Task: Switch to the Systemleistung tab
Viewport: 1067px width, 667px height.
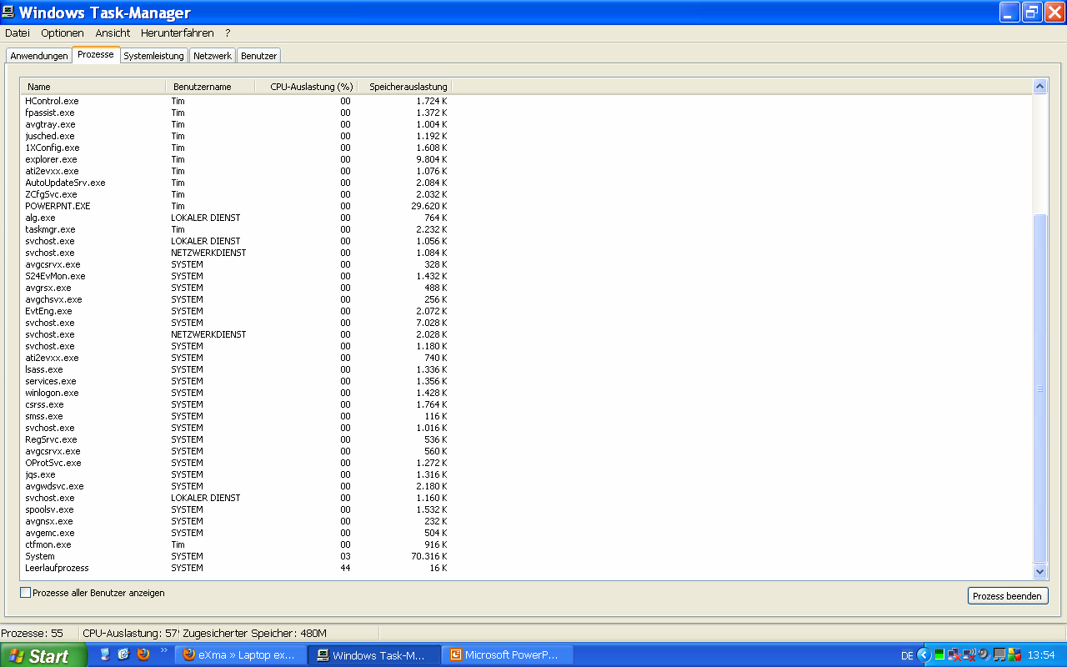Action: tap(153, 56)
